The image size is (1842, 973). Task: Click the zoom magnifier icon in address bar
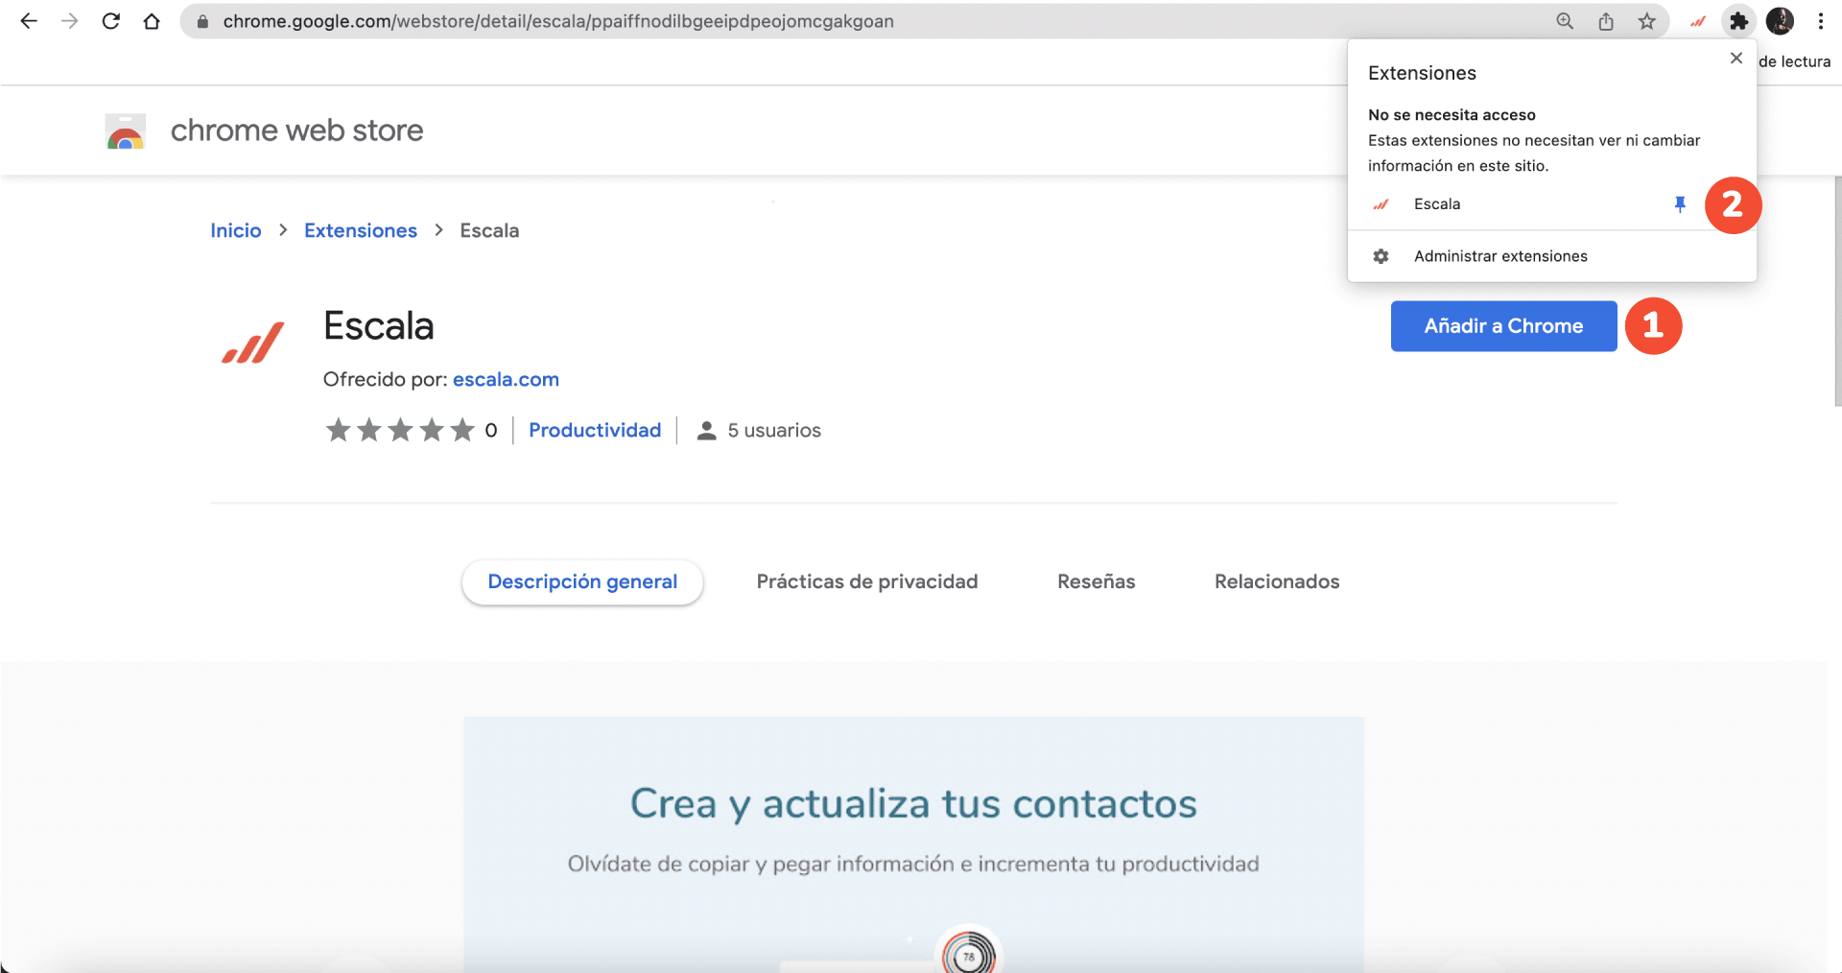1565,21
